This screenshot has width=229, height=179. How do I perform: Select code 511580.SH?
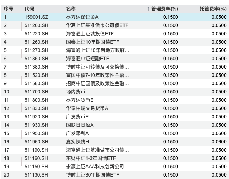click(x=36, y=83)
